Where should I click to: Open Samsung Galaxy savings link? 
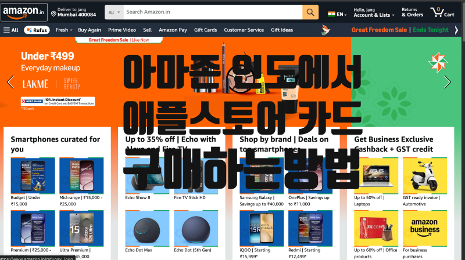(x=261, y=201)
